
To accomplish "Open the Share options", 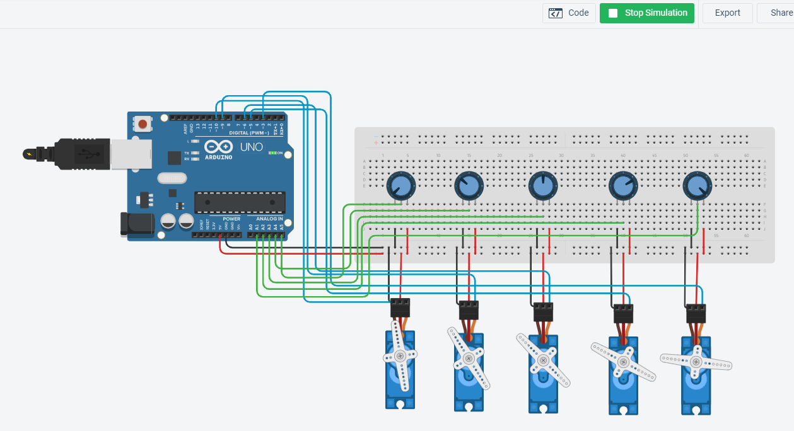I will pyautogui.click(x=782, y=13).
